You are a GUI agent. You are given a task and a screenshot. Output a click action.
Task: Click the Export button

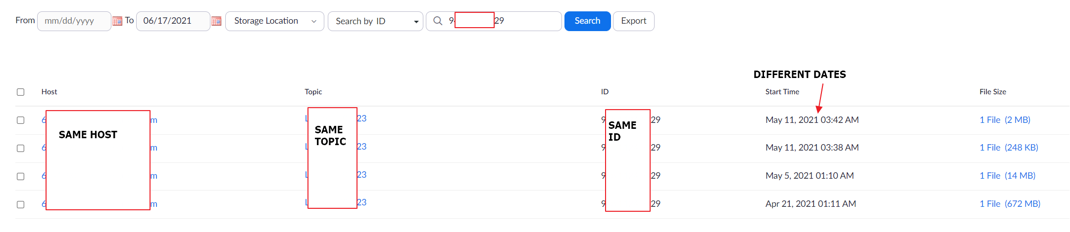click(x=633, y=21)
